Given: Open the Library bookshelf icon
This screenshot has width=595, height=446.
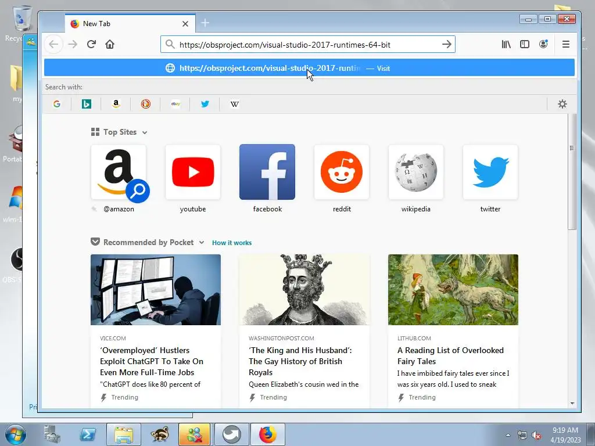Looking at the screenshot, I should point(506,44).
